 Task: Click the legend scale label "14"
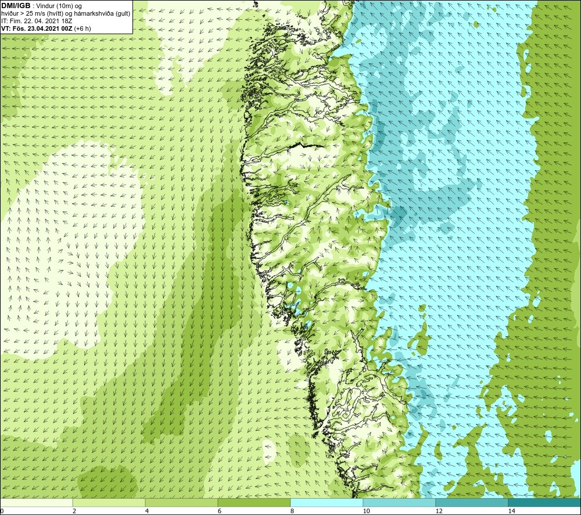click(x=511, y=512)
